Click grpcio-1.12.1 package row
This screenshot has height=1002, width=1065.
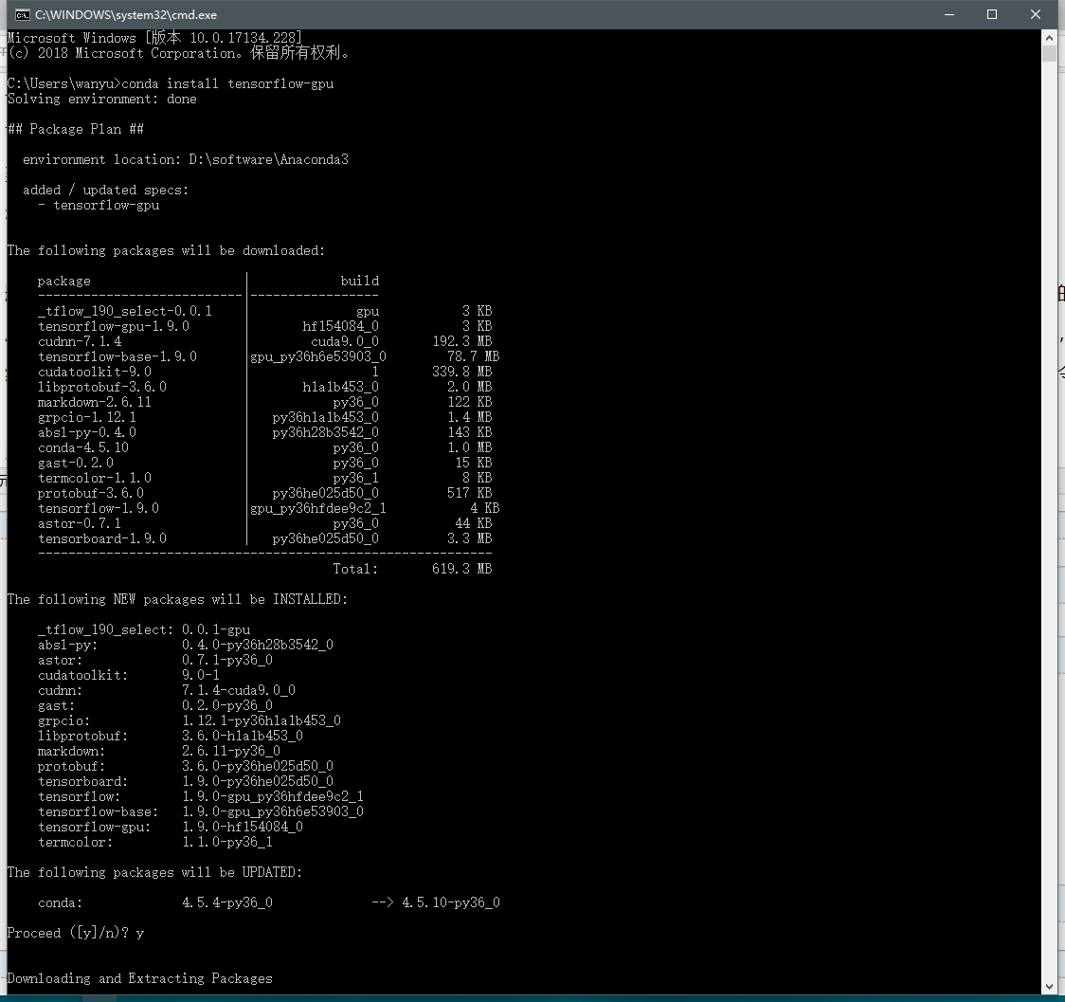tap(265, 417)
